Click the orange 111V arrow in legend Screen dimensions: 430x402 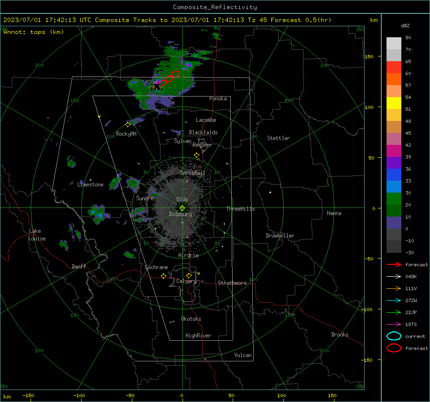pyautogui.click(x=394, y=288)
